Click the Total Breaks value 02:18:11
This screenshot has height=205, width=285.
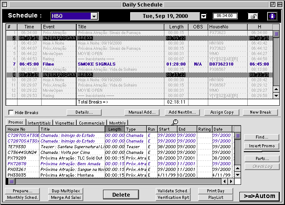[x=176, y=102]
